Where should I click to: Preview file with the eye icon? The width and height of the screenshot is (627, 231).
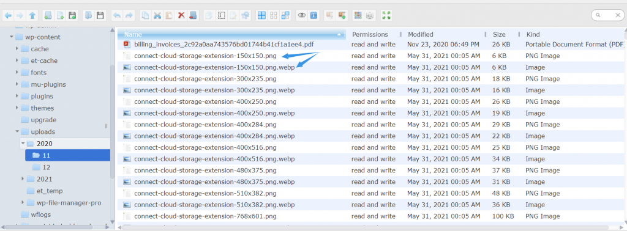[x=301, y=15]
